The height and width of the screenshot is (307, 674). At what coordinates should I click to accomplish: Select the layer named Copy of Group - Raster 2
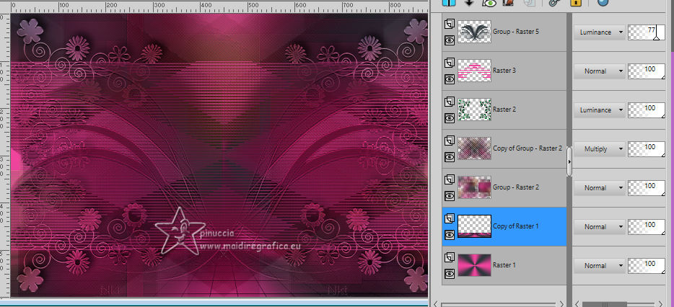528,148
